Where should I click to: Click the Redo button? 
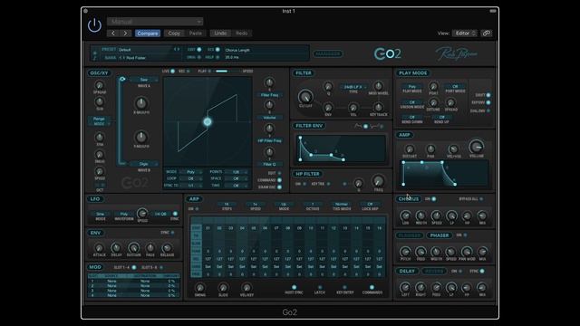[242, 34]
